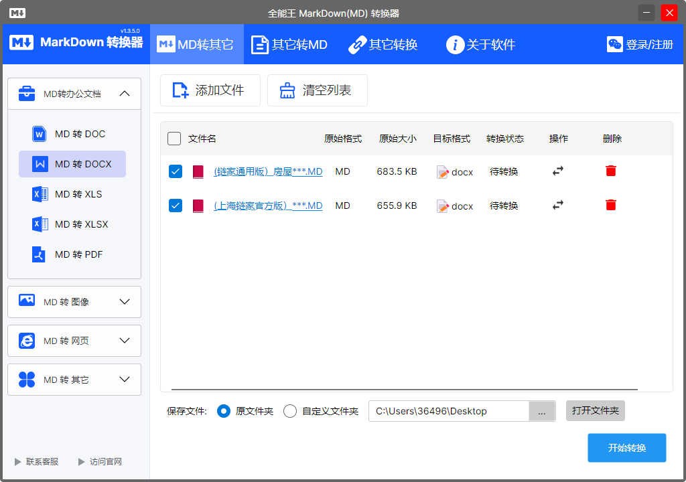Click the WeChat login icon

pos(615,44)
